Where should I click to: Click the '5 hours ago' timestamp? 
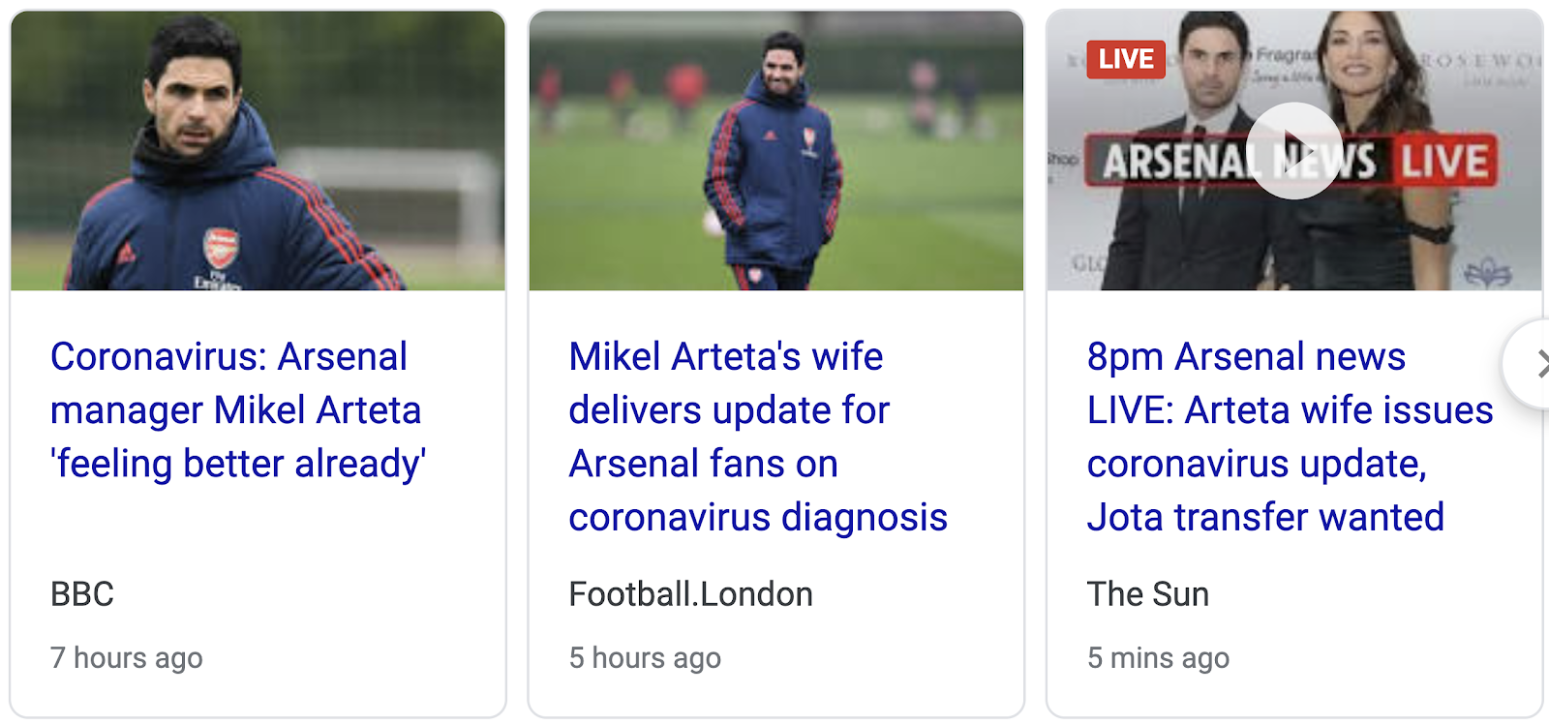click(x=645, y=658)
